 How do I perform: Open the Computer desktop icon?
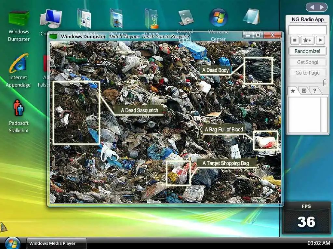point(51,19)
